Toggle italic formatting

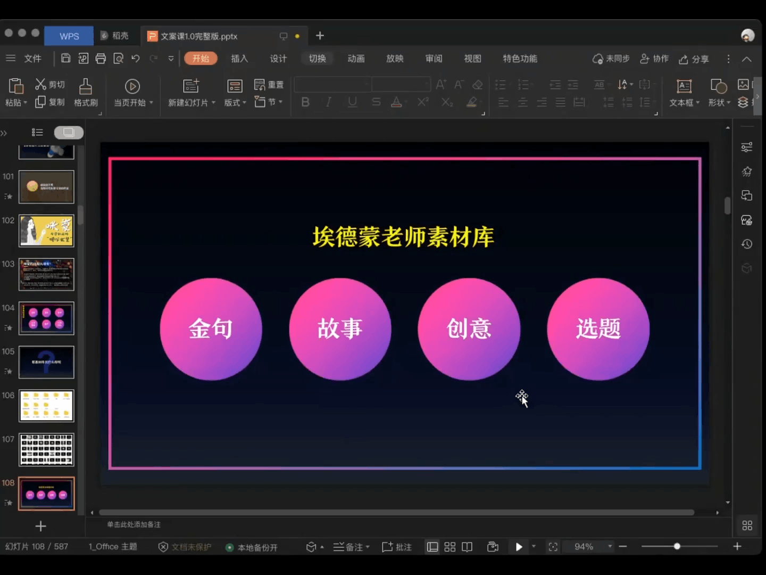pyautogui.click(x=329, y=102)
